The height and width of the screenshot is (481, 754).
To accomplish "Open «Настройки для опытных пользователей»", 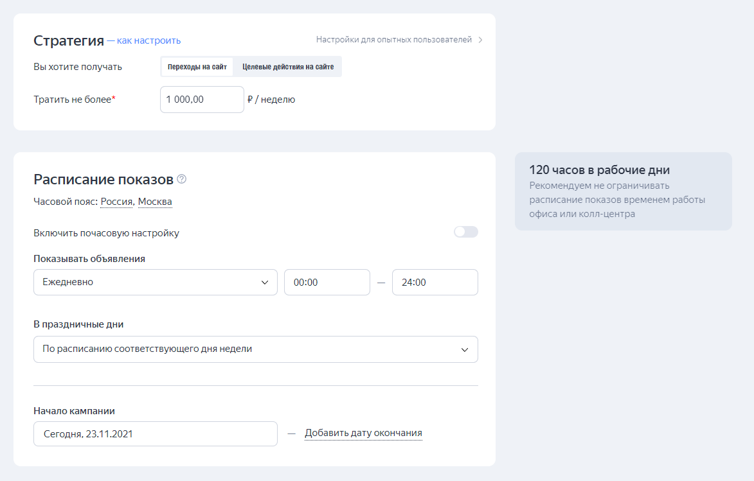I will tap(394, 40).
